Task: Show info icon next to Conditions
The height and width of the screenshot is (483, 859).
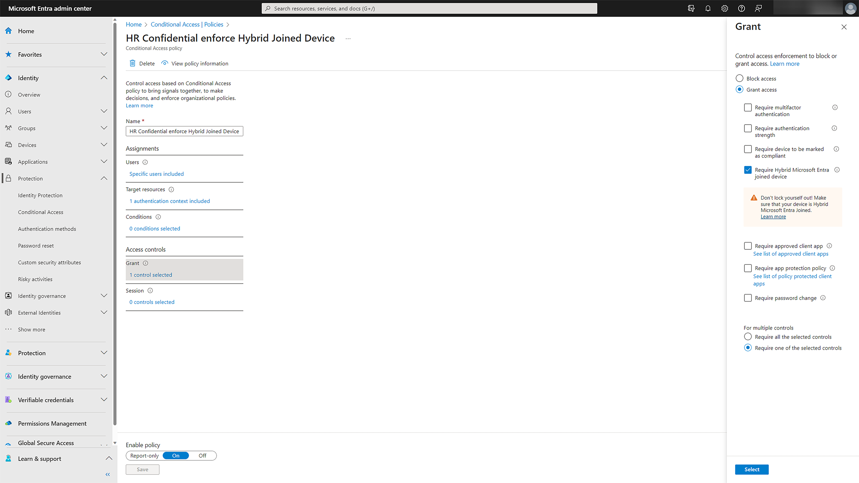Action: (x=158, y=217)
